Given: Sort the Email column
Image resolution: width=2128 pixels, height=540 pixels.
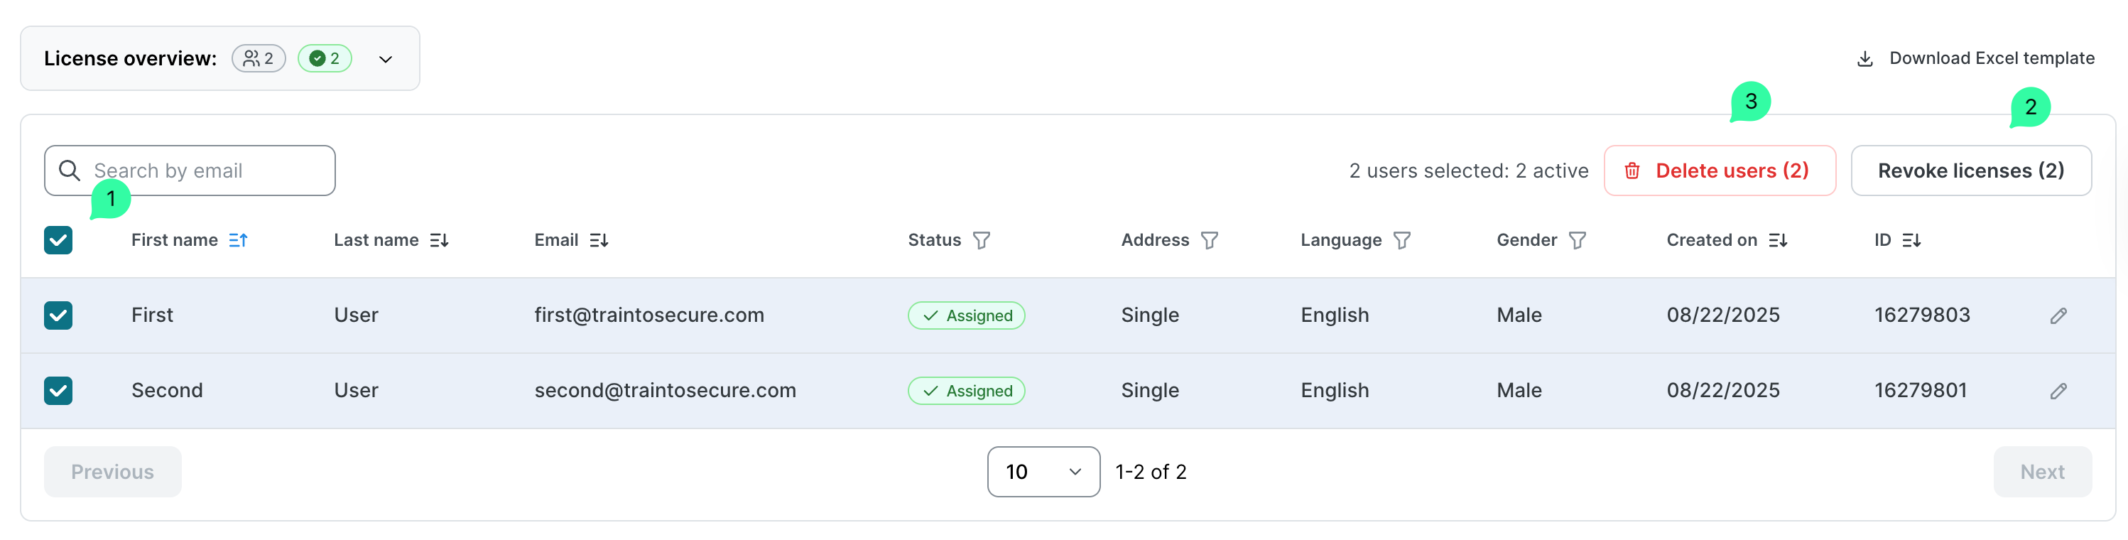Looking at the screenshot, I should 599,241.
